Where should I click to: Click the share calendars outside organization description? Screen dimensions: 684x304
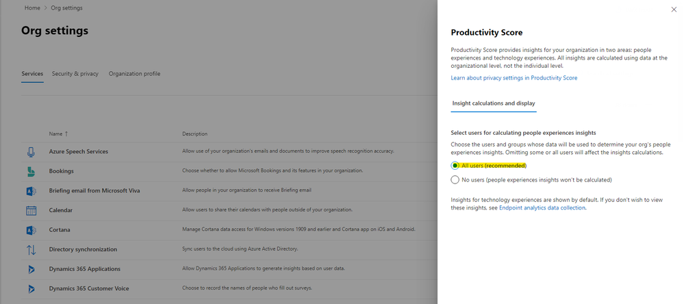coord(268,210)
